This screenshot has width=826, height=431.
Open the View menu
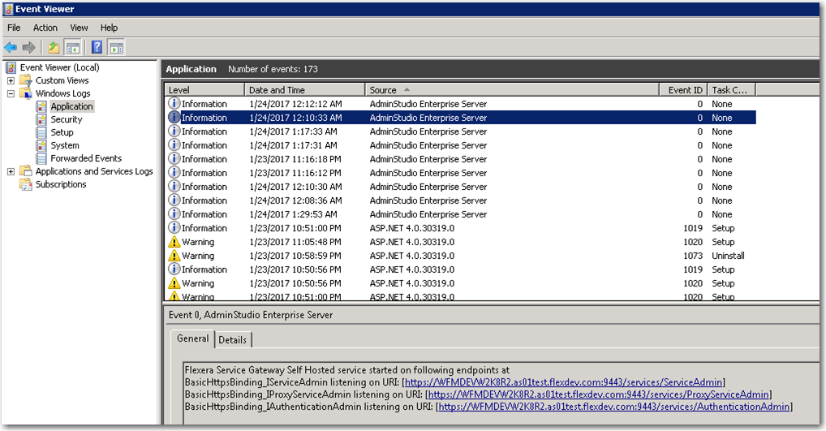79,28
